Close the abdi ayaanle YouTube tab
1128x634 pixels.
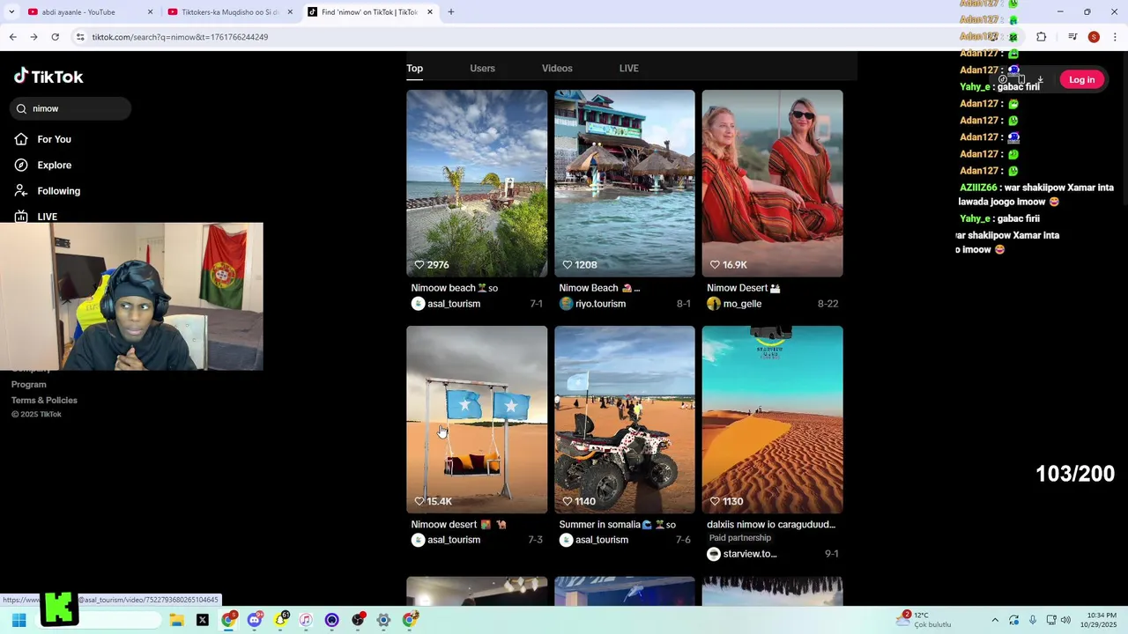(x=150, y=12)
